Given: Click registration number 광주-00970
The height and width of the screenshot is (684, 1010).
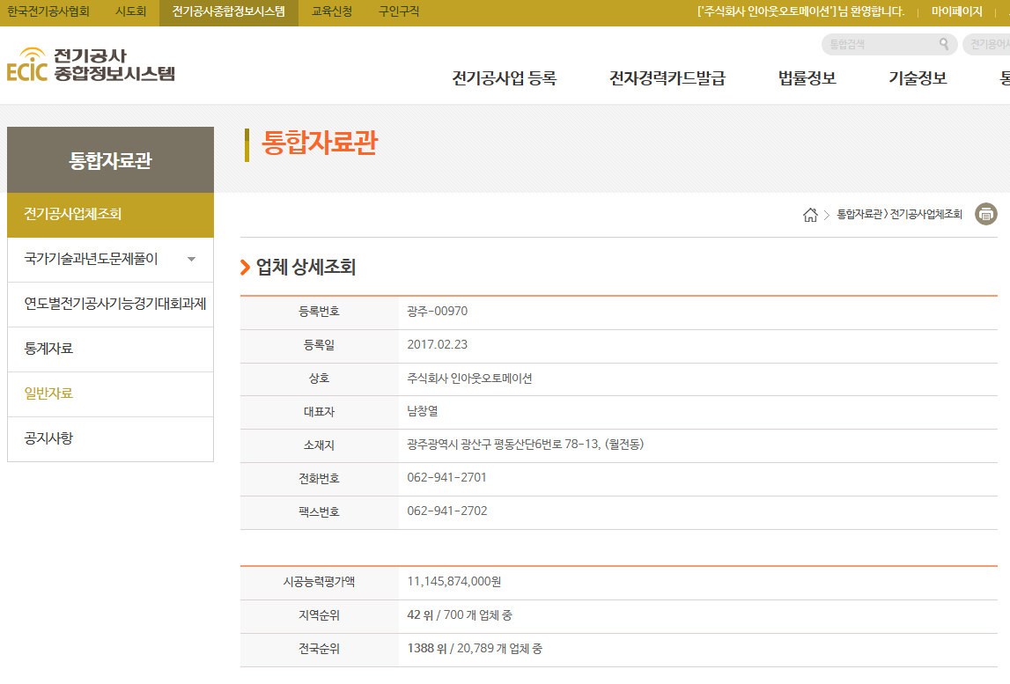Looking at the screenshot, I should pyautogui.click(x=438, y=311).
